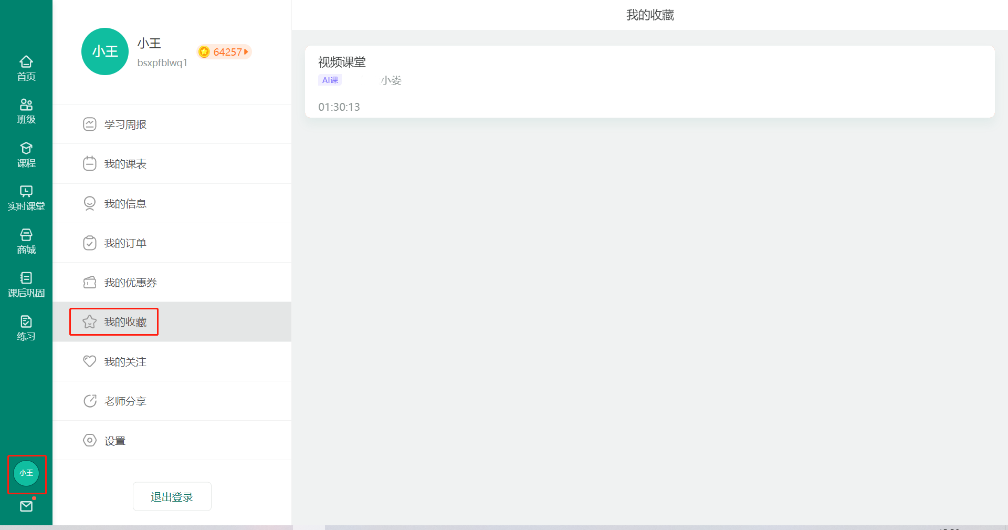Screen dimensions: 1008x530
Task: Open the message envelope icon with red dot
Action: (x=26, y=506)
